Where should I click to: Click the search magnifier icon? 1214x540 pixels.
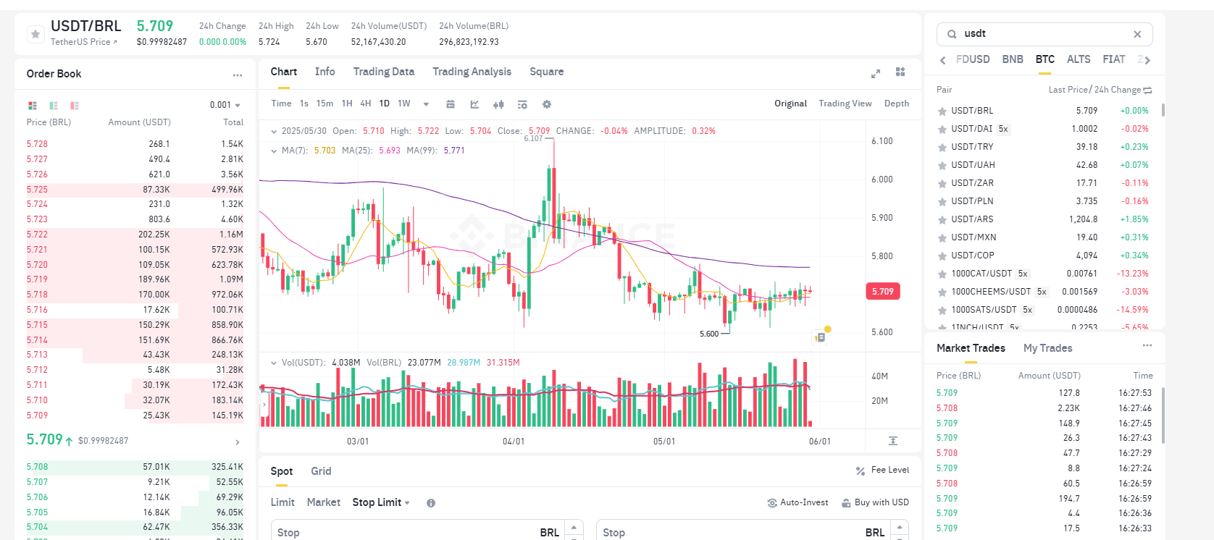click(x=952, y=34)
